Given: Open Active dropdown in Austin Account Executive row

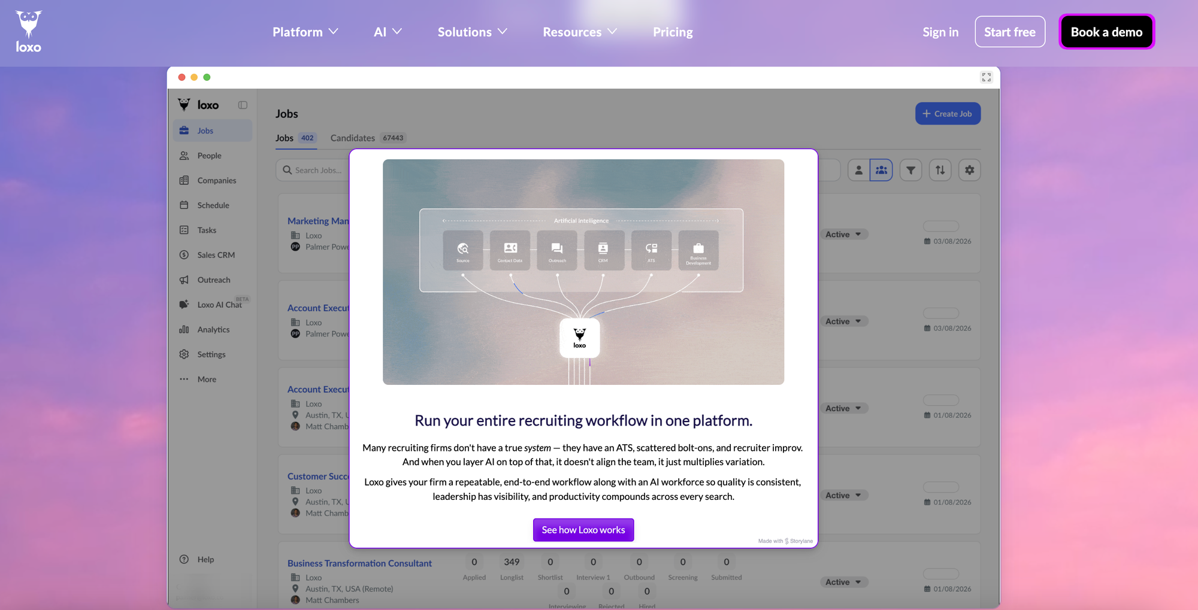Looking at the screenshot, I should coord(843,408).
